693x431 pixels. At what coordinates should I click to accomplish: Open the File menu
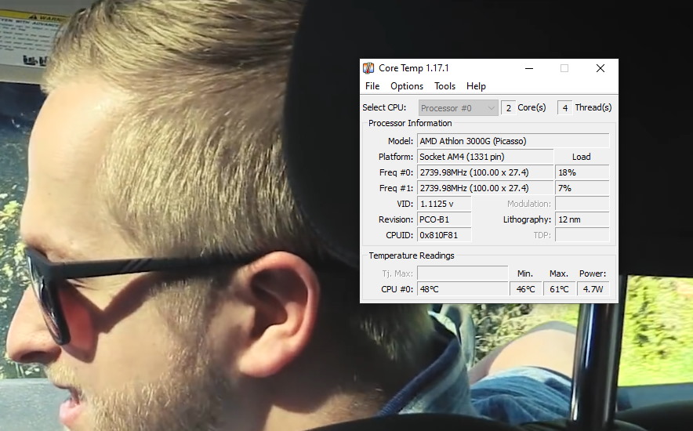372,86
